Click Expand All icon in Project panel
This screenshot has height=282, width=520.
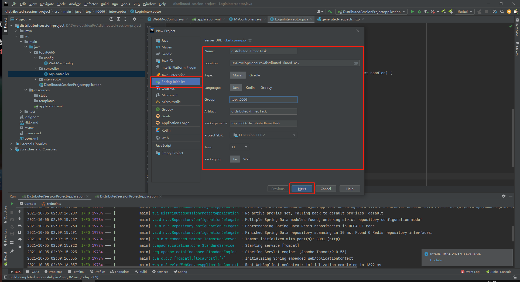(x=118, y=19)
